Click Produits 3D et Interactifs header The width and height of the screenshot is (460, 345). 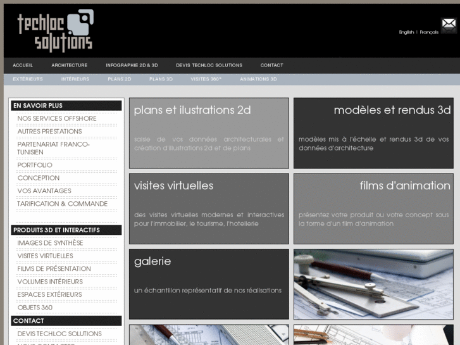[66, 230]
